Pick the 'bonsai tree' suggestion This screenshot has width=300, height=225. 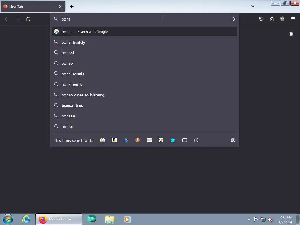[x=145, y=105]
